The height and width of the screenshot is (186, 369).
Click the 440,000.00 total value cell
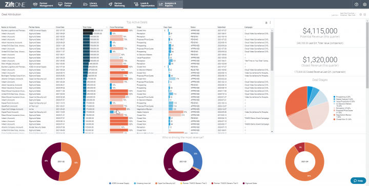94,64
